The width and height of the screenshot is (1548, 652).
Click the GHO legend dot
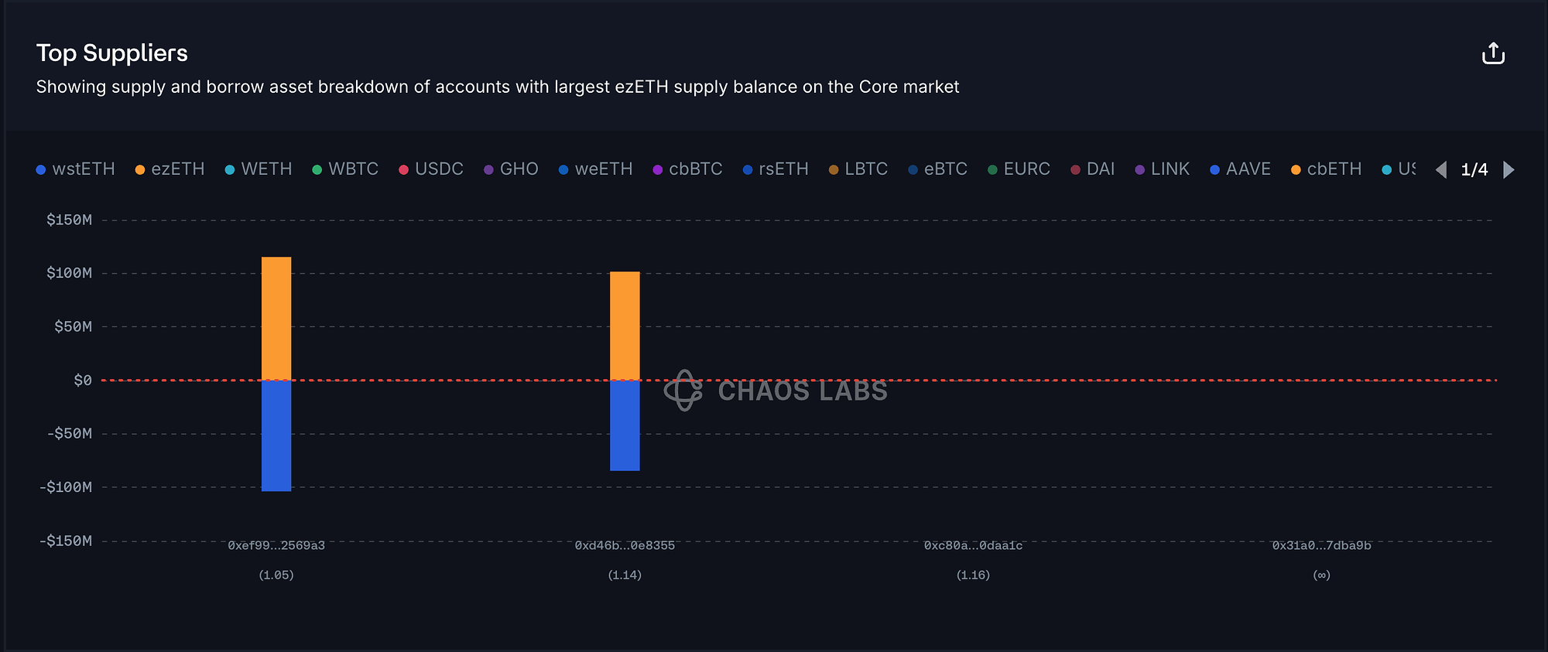(489, 169)
